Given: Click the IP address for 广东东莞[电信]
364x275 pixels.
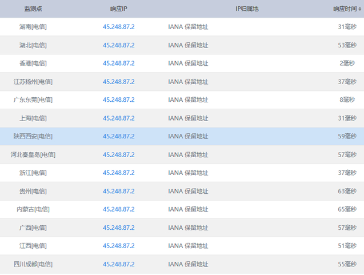Looking at the screenshot, I should click(x=119, y=100).
